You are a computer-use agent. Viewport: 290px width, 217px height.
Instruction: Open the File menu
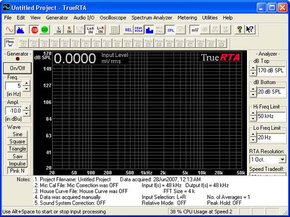coord(8,18)
